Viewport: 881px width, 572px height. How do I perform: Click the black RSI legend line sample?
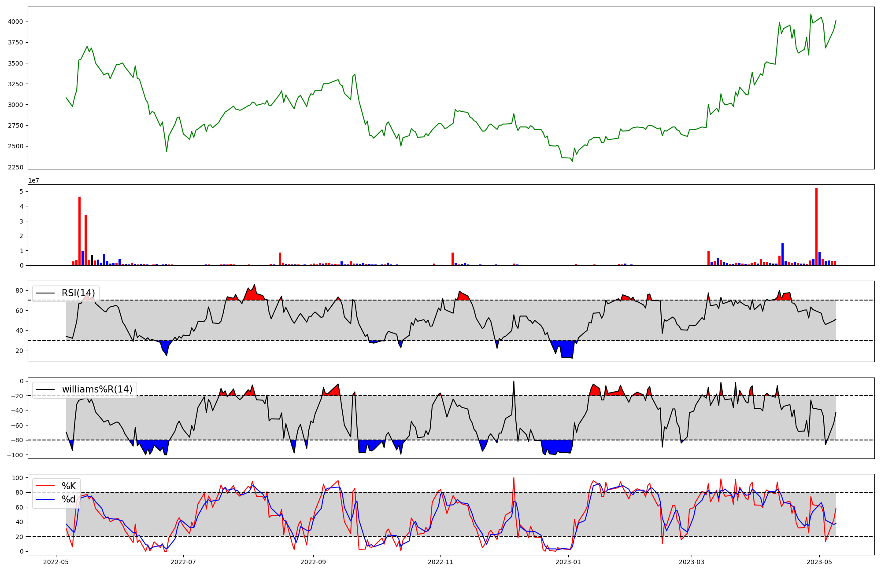point(45,293)
